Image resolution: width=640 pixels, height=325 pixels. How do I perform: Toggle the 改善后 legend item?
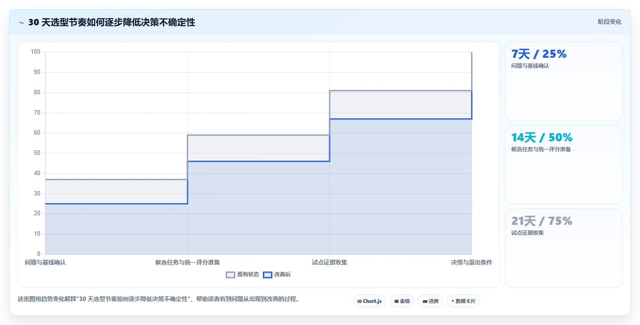(x=277, y=274)
